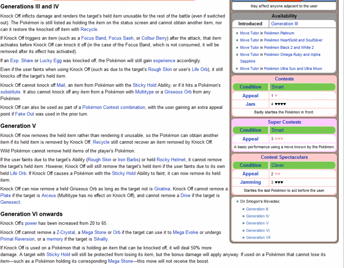This screenshot has height=268, width=344.
Task: Select the 'Generations III and IV' heading
Action: pos(30,6)
